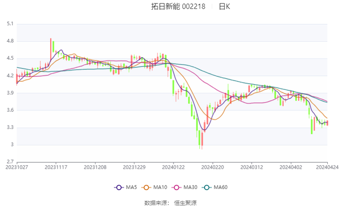Jump to the 20240220 date label
Viewport: 341px width, 207px height.
coord(212,167)
